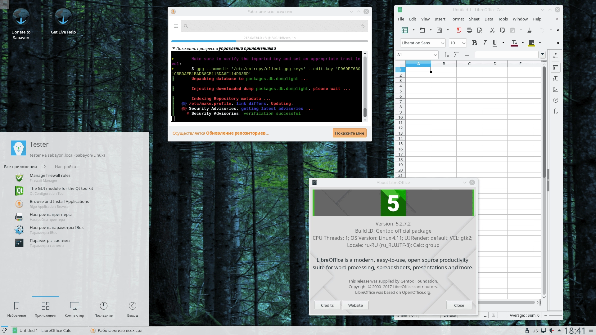Click the Print icon in Calc toolbar

coord(469,30)
